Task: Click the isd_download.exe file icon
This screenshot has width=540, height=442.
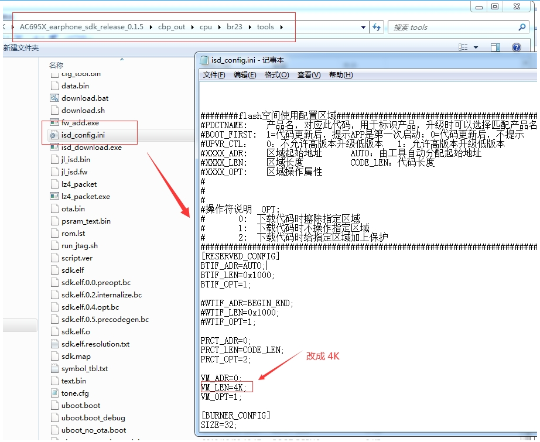Action: tap(54, 148)
